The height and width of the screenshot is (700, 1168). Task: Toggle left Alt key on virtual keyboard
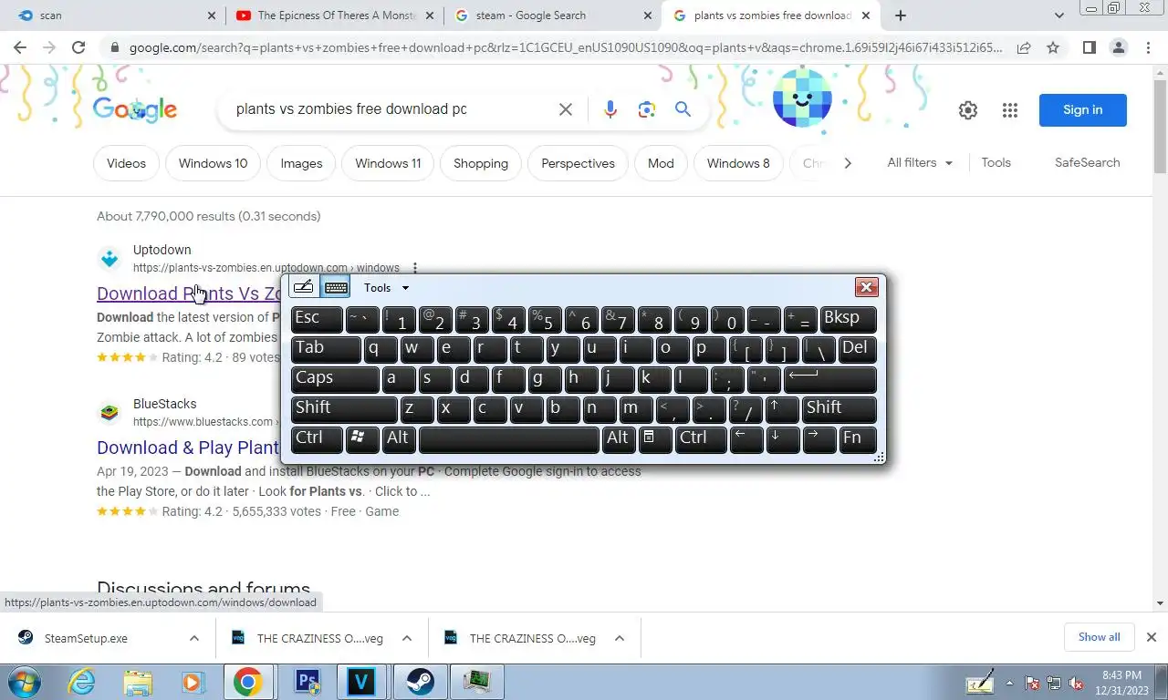click(x=399, y=438)
